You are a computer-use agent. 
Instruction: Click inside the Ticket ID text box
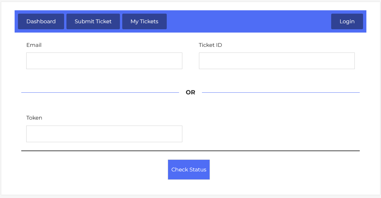point(276,61)
